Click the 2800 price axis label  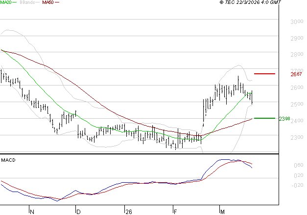point(297,54)
